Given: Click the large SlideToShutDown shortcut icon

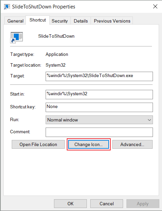Looking at the screenshot, I should [x=16, y=38].
